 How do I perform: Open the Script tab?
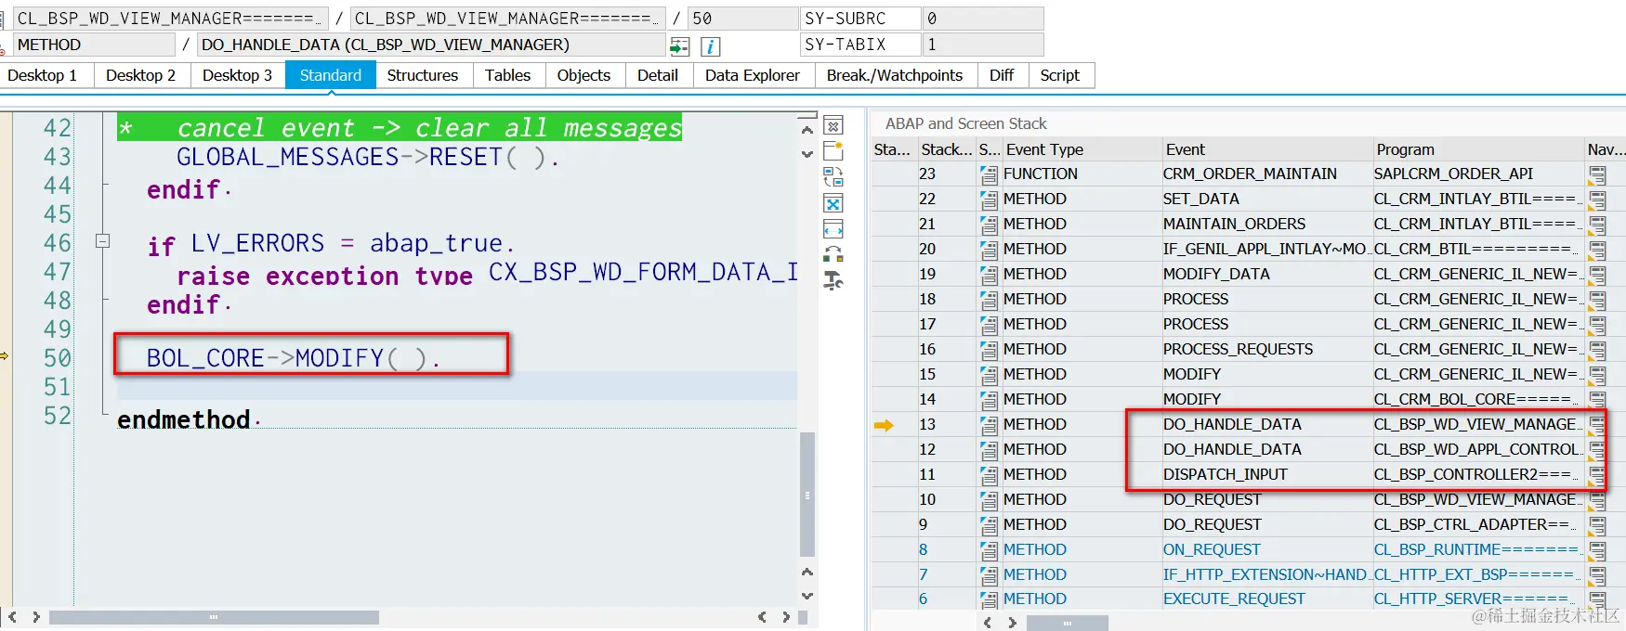point(1060,75)
